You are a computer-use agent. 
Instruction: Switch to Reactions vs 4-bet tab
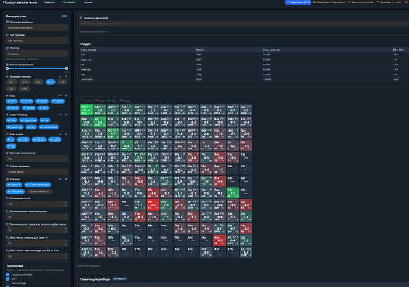(x=389, y=2)
